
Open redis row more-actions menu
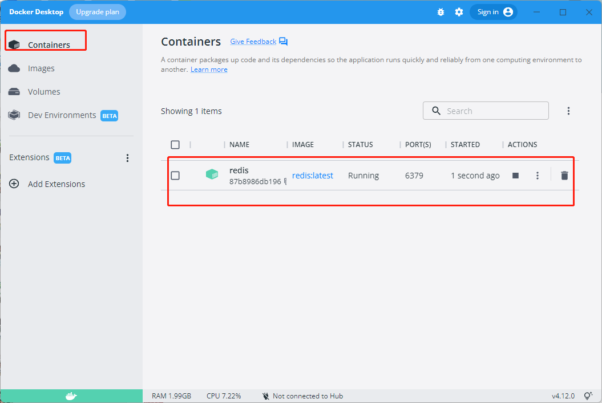click(x=538, y=176)
